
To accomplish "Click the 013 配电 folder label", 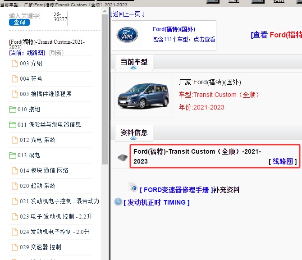I will pos(29,155).
